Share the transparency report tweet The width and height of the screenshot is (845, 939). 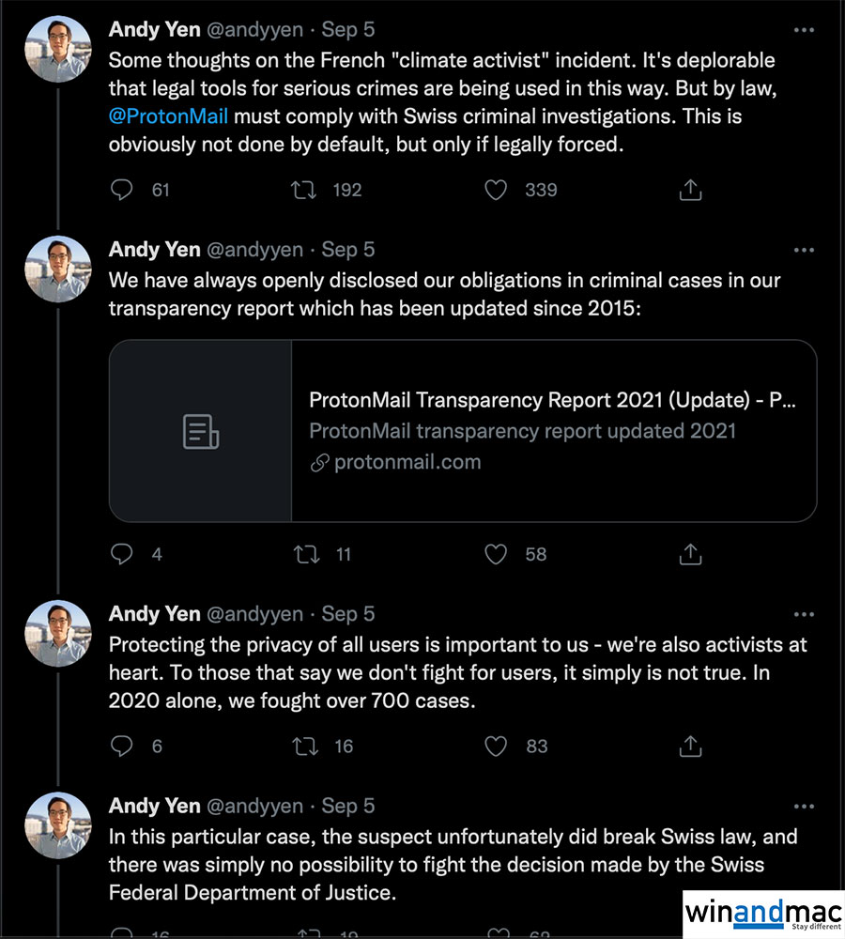pos(690,554)
